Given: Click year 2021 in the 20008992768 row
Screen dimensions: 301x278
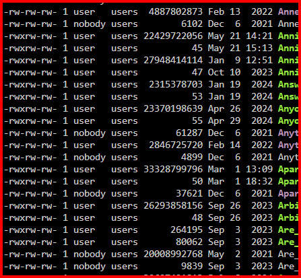Looking at the screenshot, I should point(262,254).
